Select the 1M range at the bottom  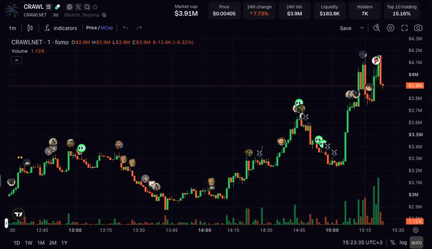click(x=41, y=243)
